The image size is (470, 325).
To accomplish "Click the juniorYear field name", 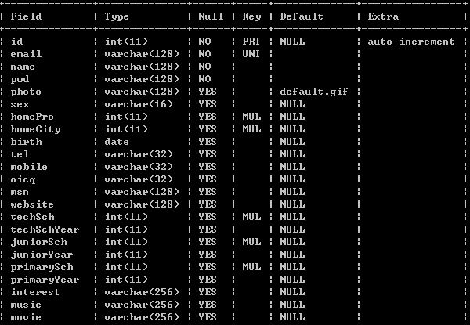I will click(42, 255).
